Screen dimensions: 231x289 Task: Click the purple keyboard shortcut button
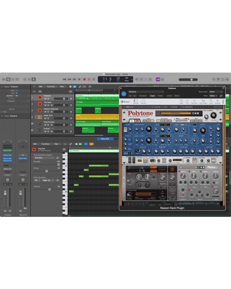158,79
